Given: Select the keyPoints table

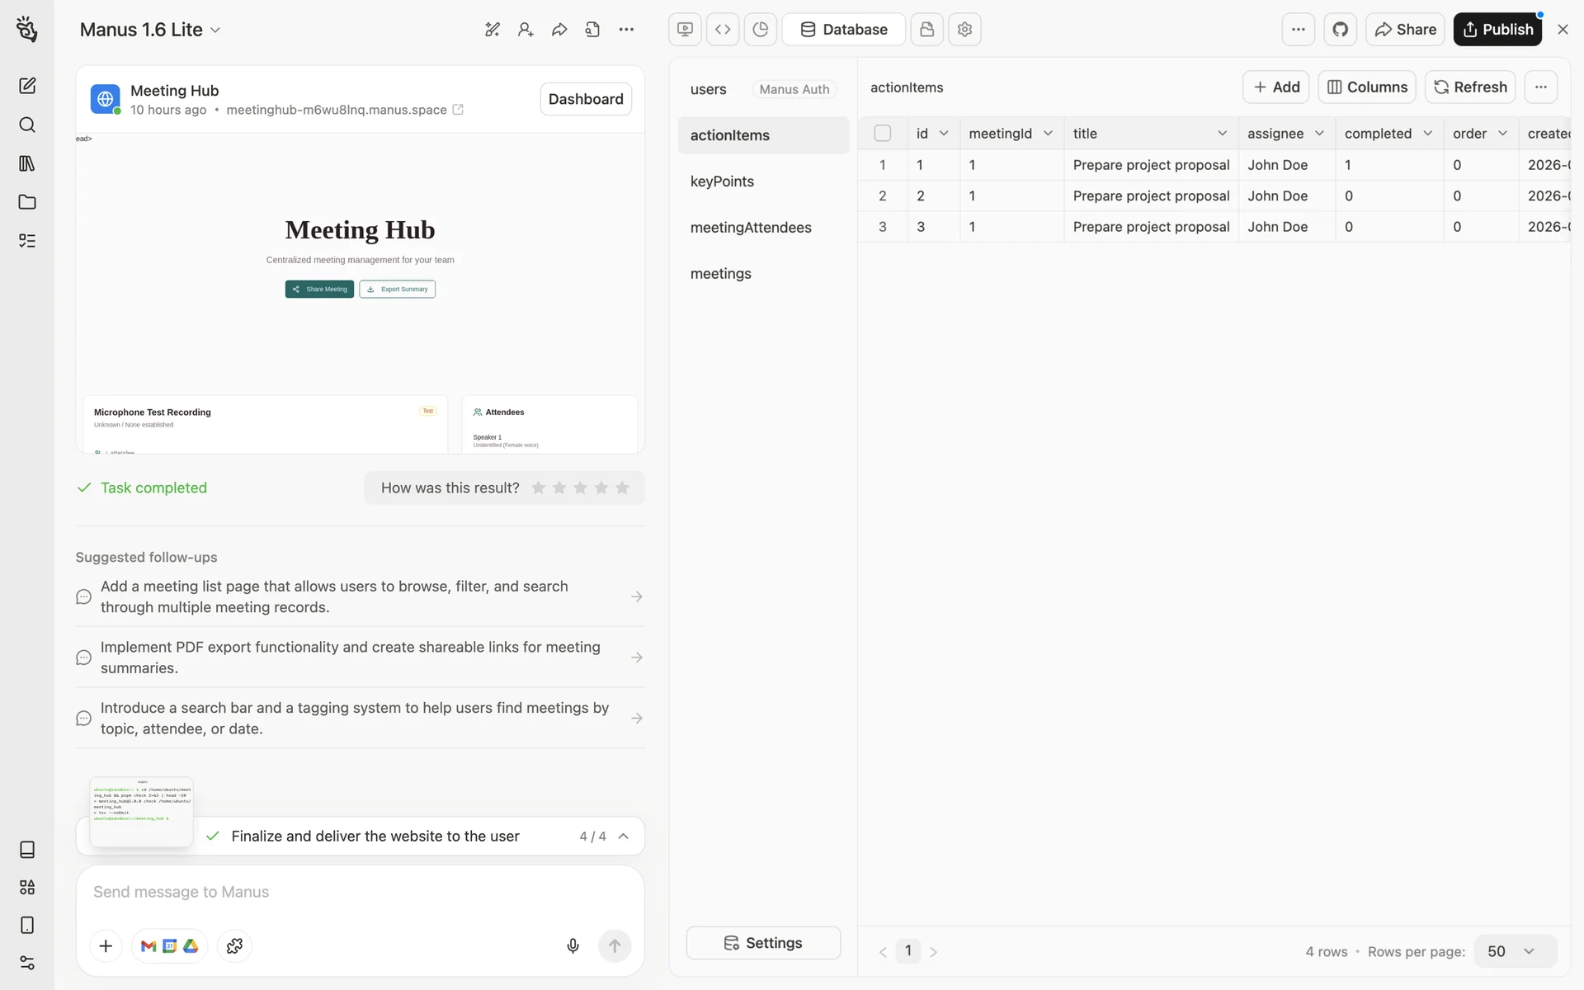Looking at the screenshot, I should coord(722,181).
